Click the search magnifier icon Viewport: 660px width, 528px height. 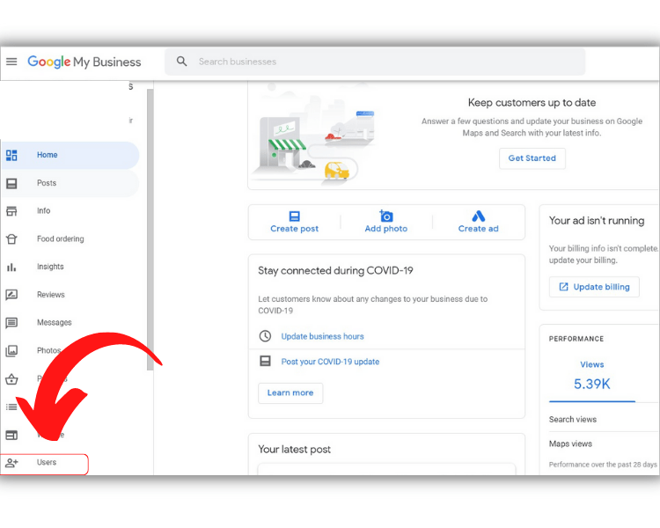coord(182,62)
